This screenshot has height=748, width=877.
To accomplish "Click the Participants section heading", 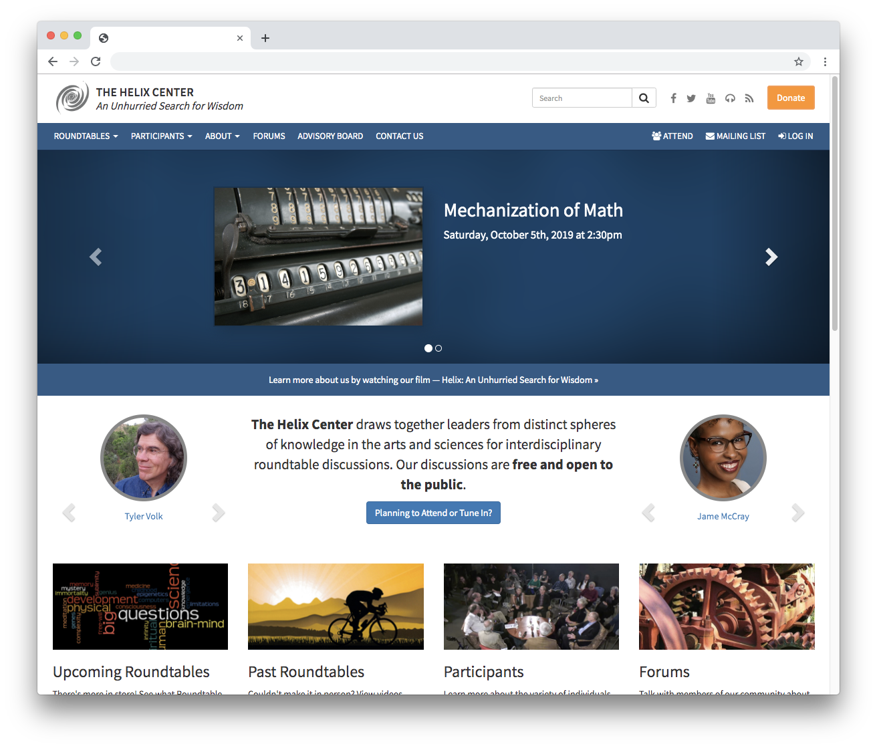I will pyautogui.click(x=484, y=672).
